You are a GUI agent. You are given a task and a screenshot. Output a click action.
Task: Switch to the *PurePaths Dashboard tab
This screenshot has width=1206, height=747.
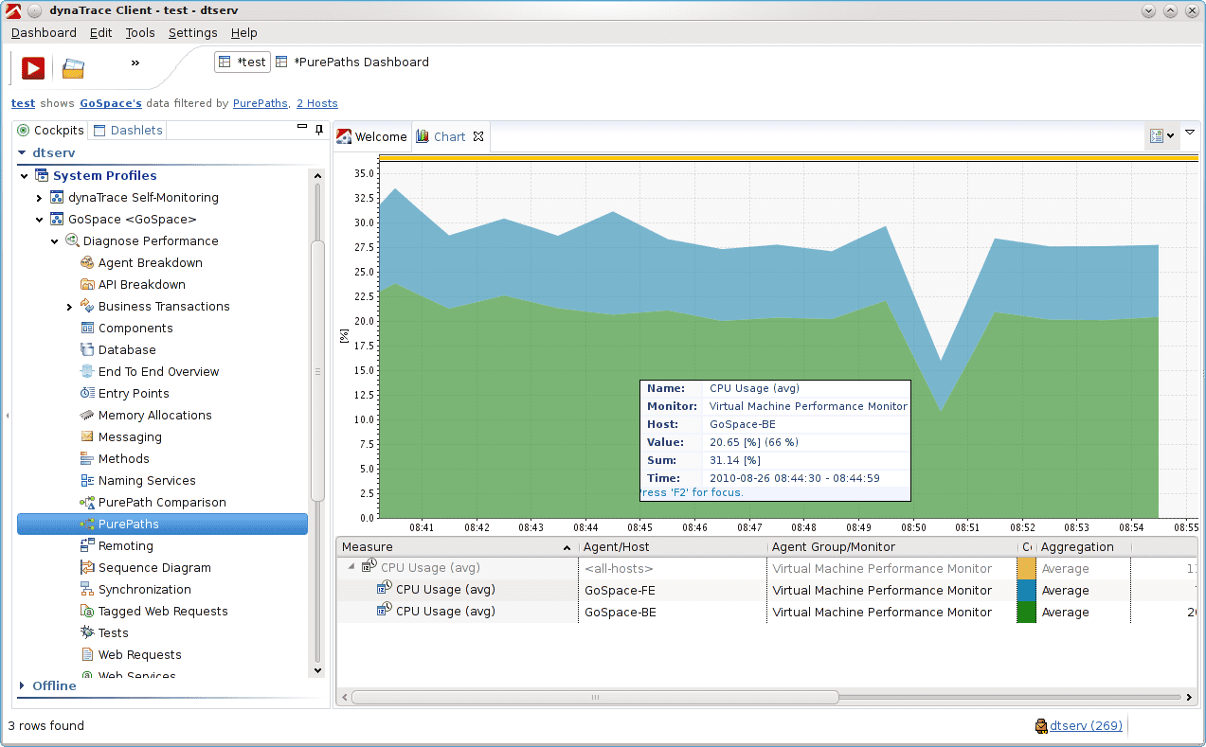[351, 62]
